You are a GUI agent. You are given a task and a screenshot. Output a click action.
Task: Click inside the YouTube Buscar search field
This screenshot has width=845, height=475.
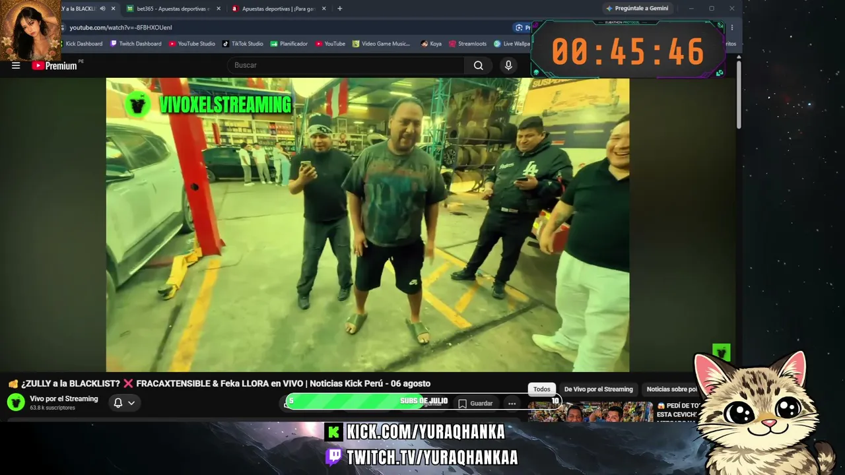click(x=345, y=65)
